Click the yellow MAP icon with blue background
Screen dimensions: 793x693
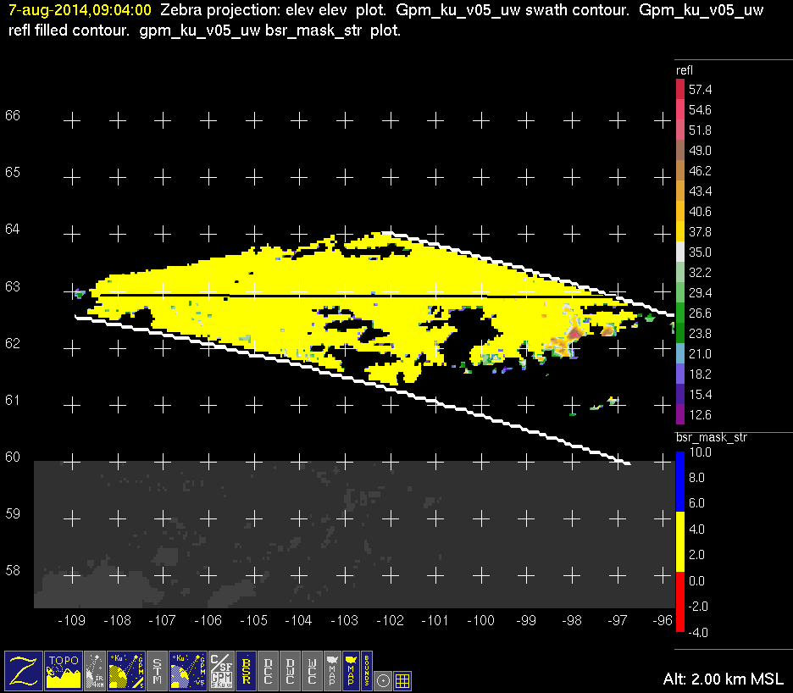[x=349, y=670]
